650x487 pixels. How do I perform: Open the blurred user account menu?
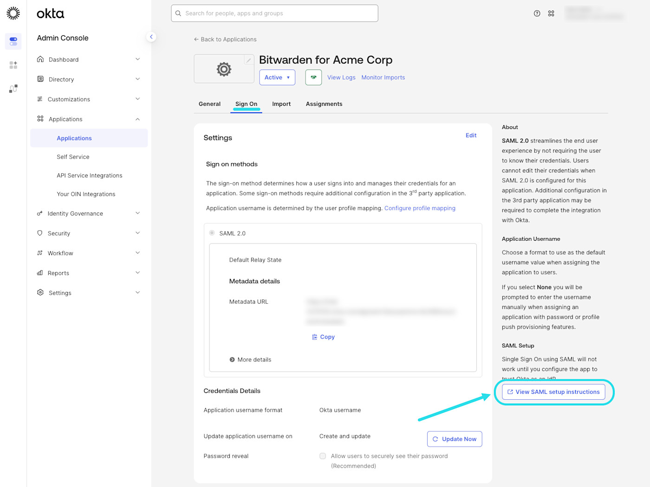pos(595,13)
